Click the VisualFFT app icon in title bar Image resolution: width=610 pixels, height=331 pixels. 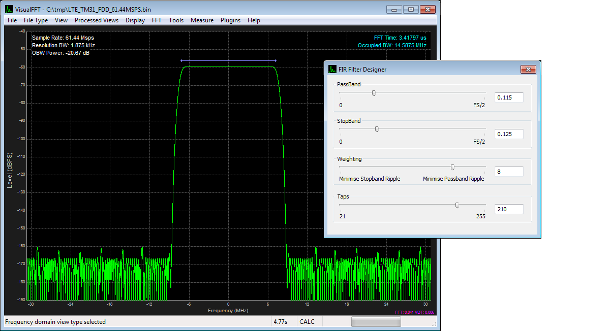click(x=9, y=9)
